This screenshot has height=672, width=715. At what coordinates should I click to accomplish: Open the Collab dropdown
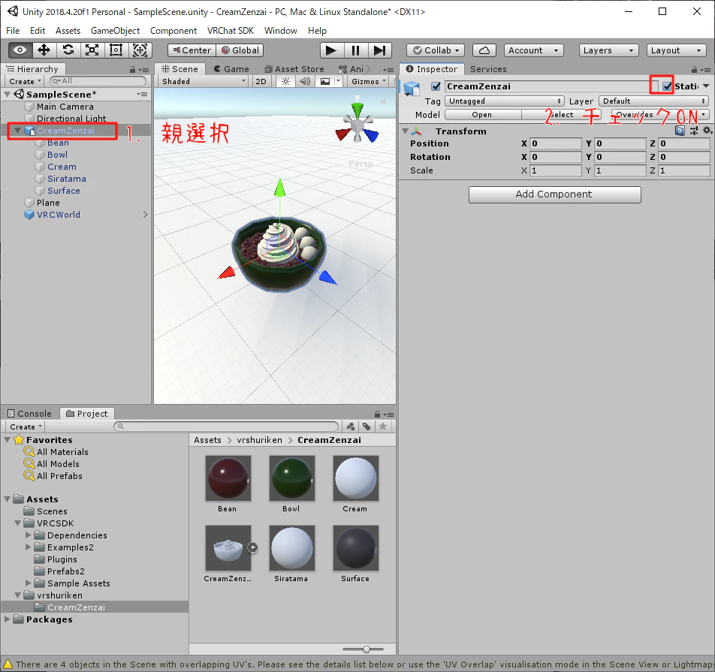tap(436, 50)
